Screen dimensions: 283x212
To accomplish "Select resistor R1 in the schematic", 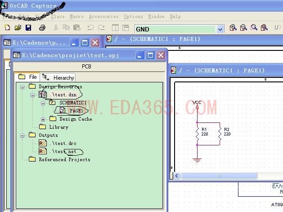I will [x=197, y=134].
